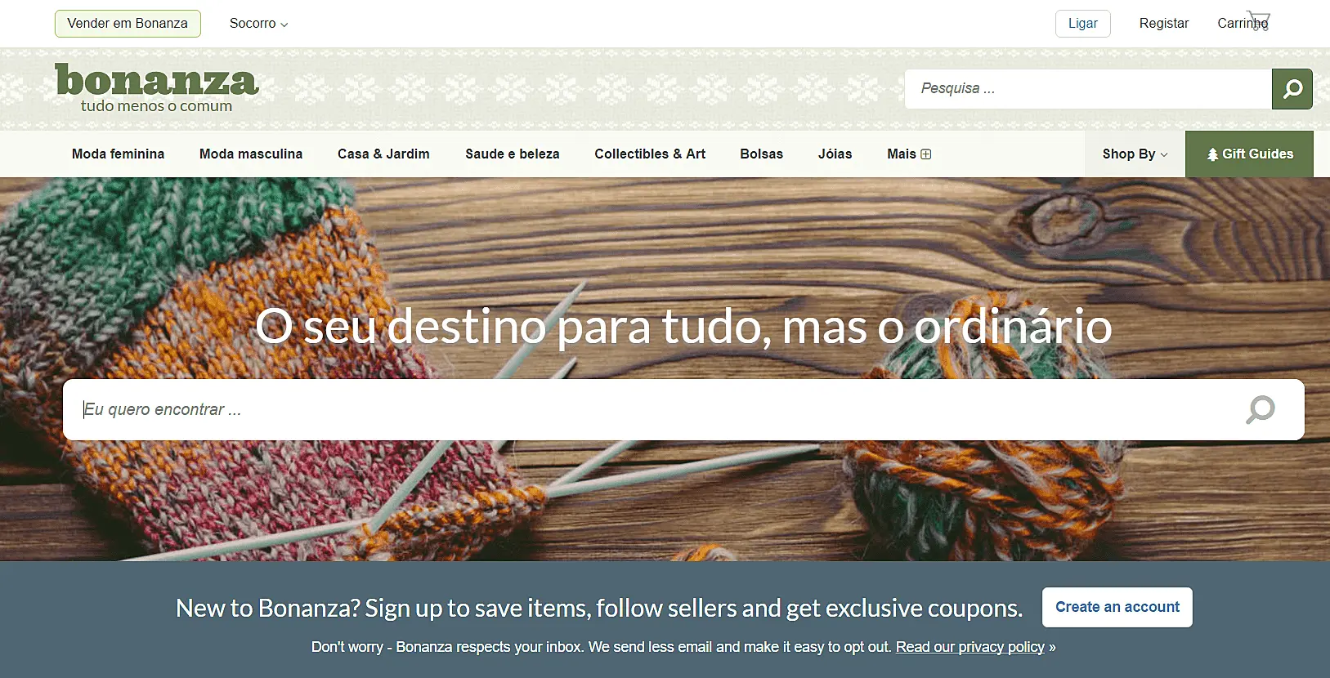This screenshot has height=678, width=1330.
Task: Expand the Mais categories menu
Action: [909, 154]
